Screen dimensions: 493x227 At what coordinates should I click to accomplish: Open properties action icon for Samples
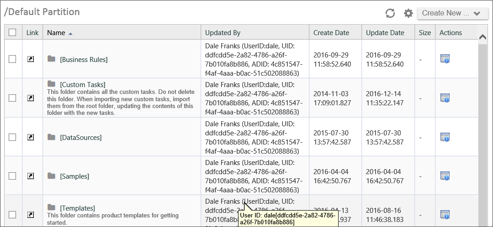(x=445, y=176)
